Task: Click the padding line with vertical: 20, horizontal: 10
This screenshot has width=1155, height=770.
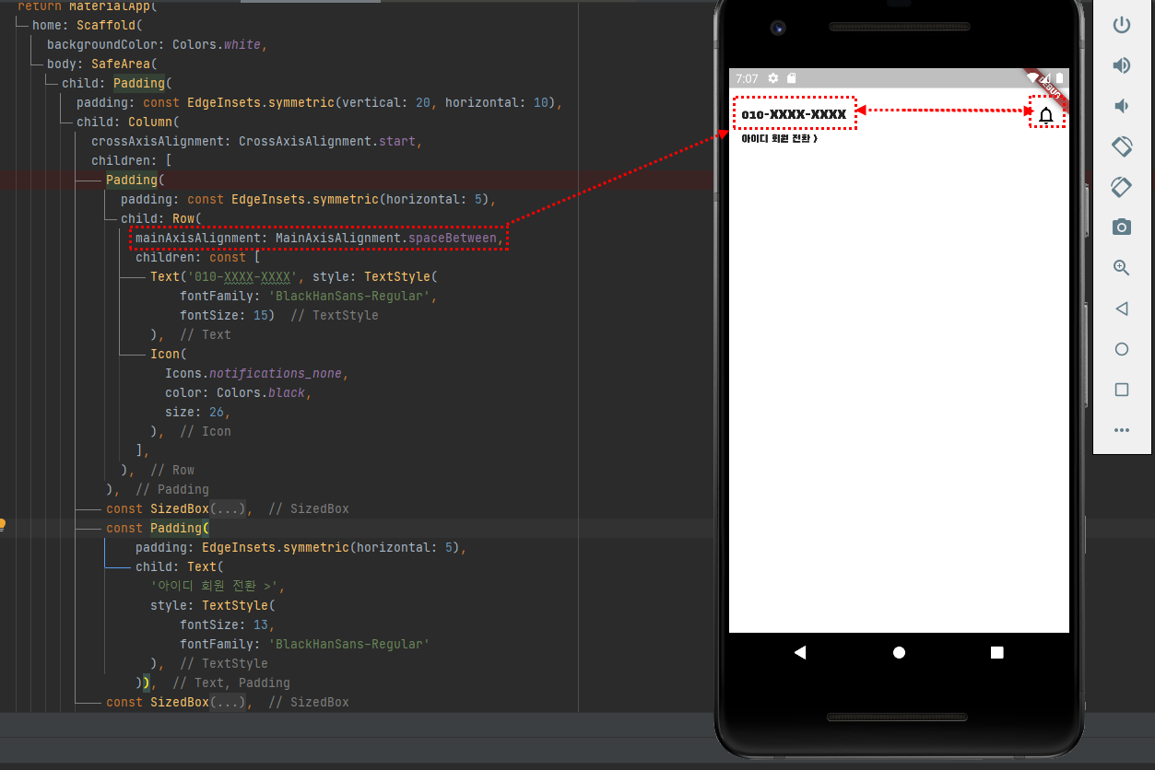Action: (319, 102)
